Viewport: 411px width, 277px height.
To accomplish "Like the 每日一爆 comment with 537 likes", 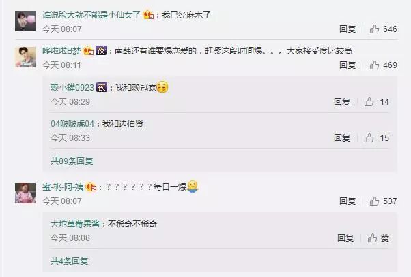I will click(383, 201).
